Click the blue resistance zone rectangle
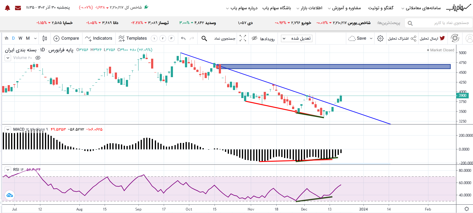This screenshot has height=213, width=473. [334, 66]
